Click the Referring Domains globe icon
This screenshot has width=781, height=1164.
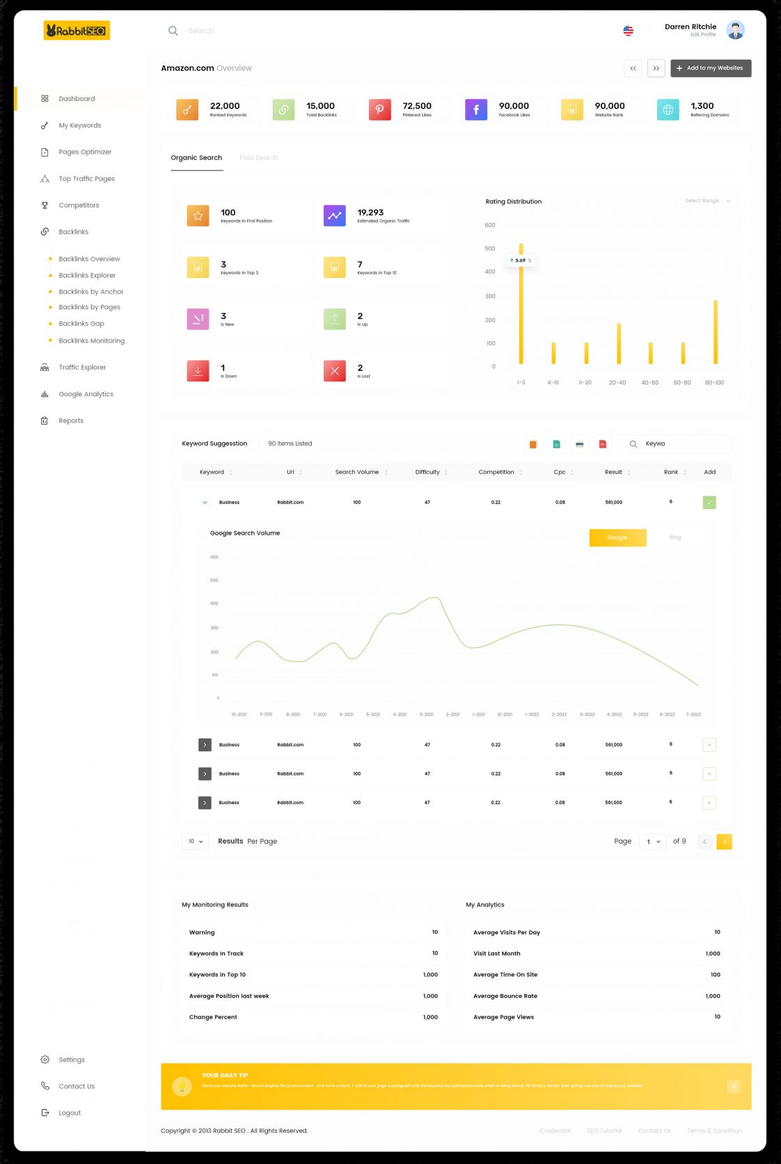click(x=668, y=109)
